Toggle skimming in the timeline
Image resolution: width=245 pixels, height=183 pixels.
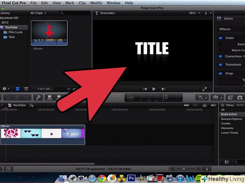(186, 105)
